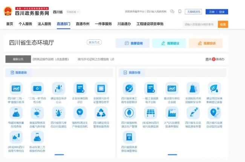Click the 我要查询 section header
Viewport: 245px width, 162px height.
(19, 73)
